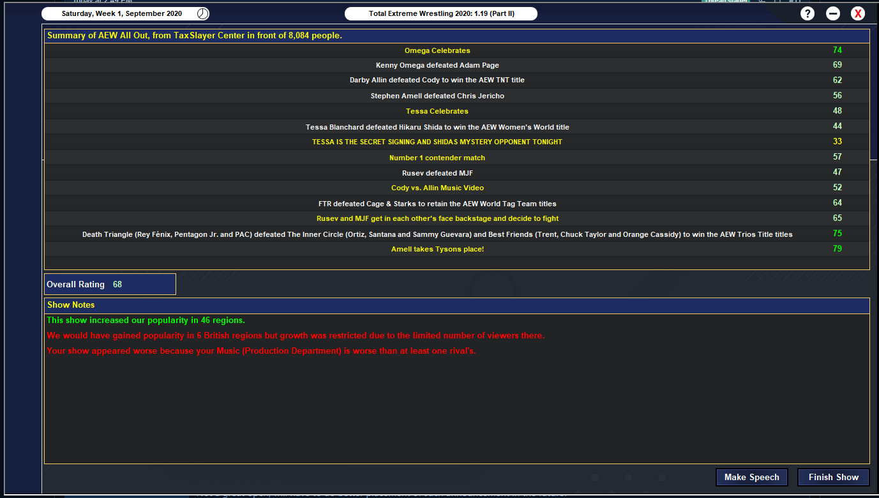Viewport: 879px width, 498px height.
Task: Click the popularity increased in 46 regions note
Action: [x=146, y=321]
